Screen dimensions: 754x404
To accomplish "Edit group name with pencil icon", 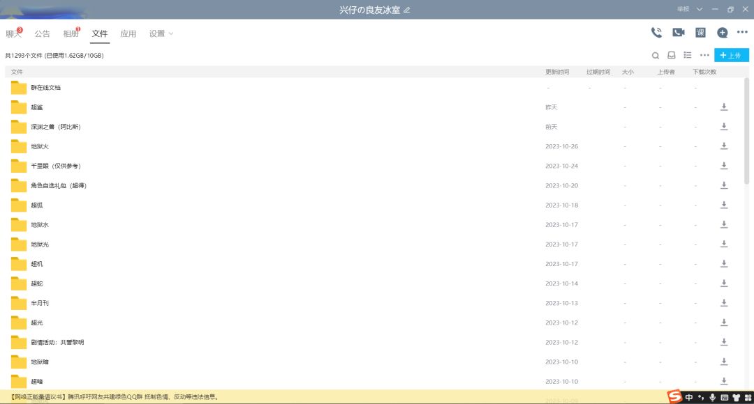I will pyautogui.click(x=407, y=10).
